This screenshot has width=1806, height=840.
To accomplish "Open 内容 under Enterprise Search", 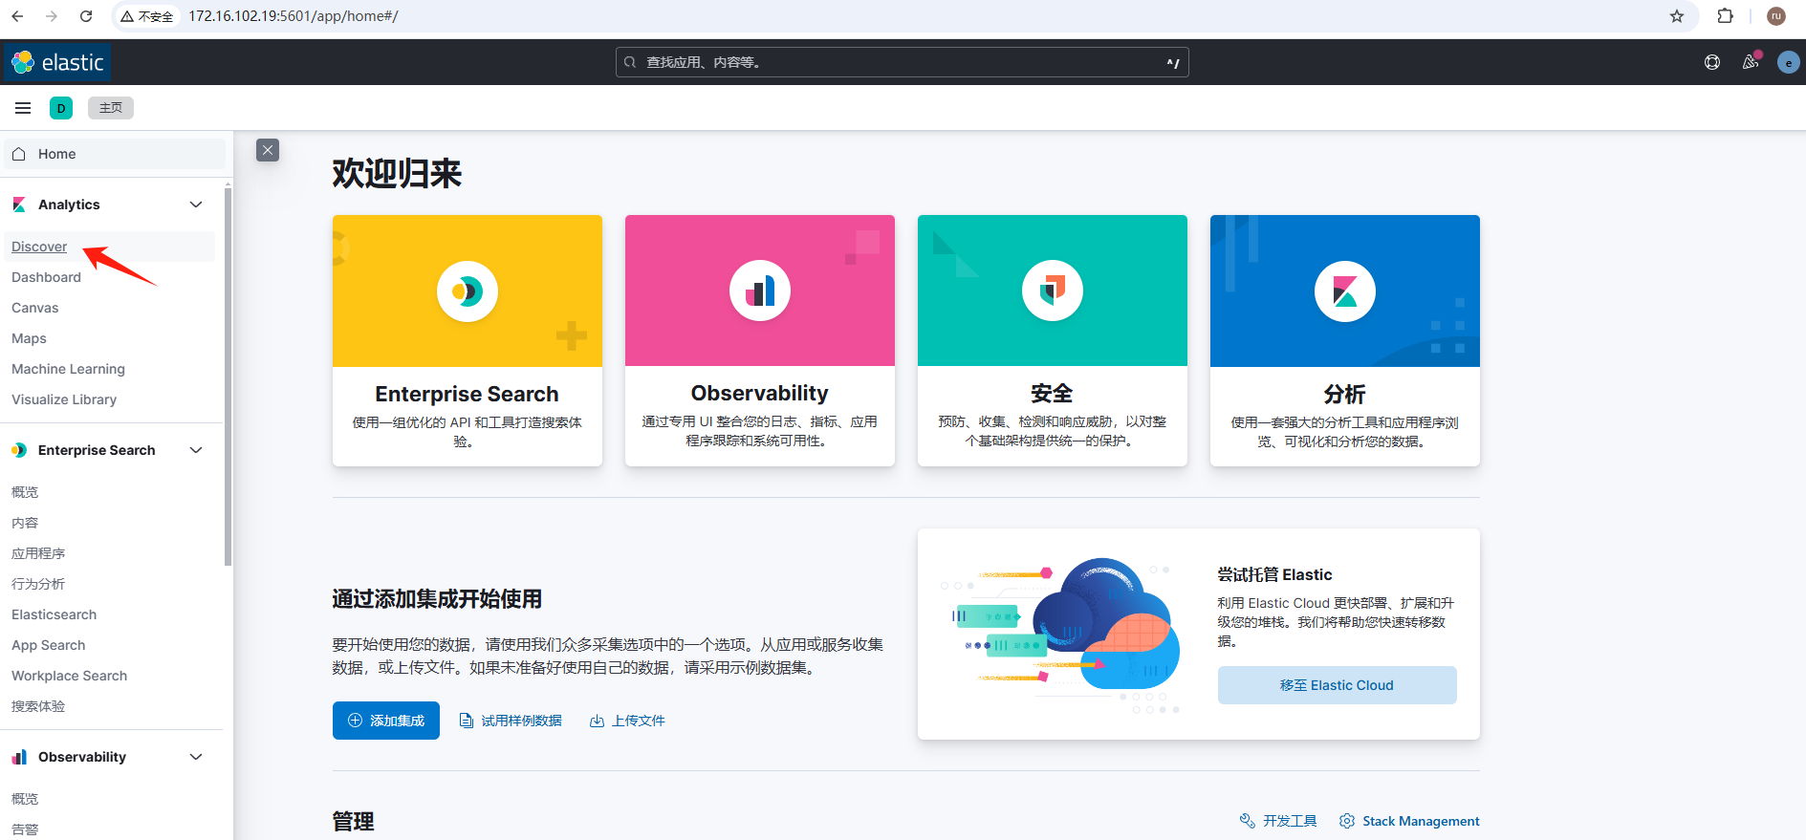I will pos(25,523).
